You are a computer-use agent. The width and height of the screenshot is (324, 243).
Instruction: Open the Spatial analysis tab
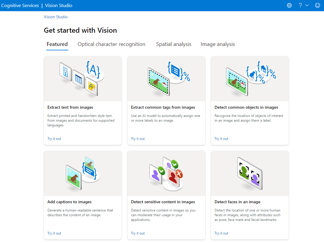pyautogui.click(x=174, y=44)
